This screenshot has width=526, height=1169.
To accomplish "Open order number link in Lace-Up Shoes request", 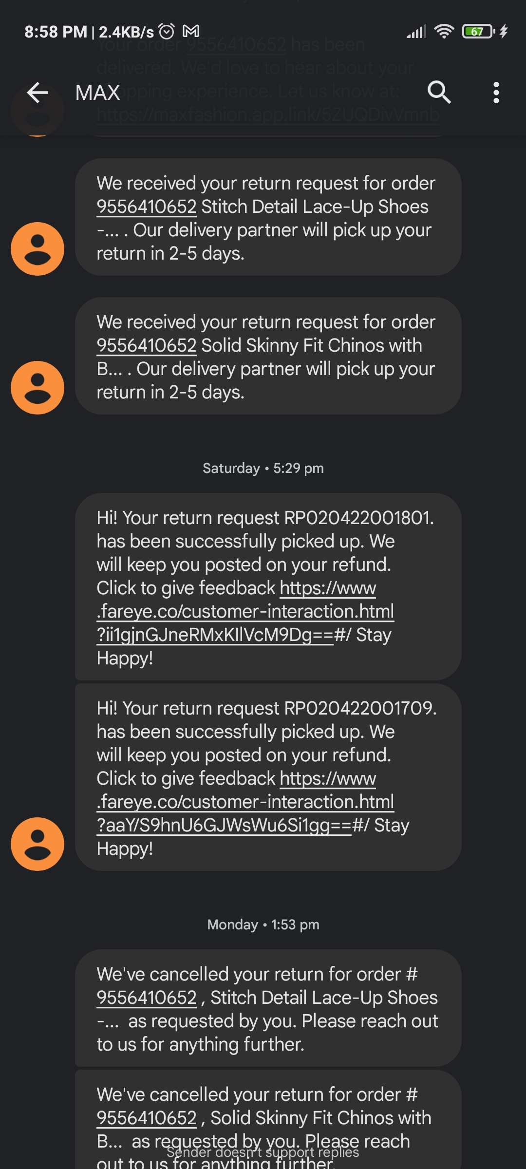I will [x=146, y=207].
